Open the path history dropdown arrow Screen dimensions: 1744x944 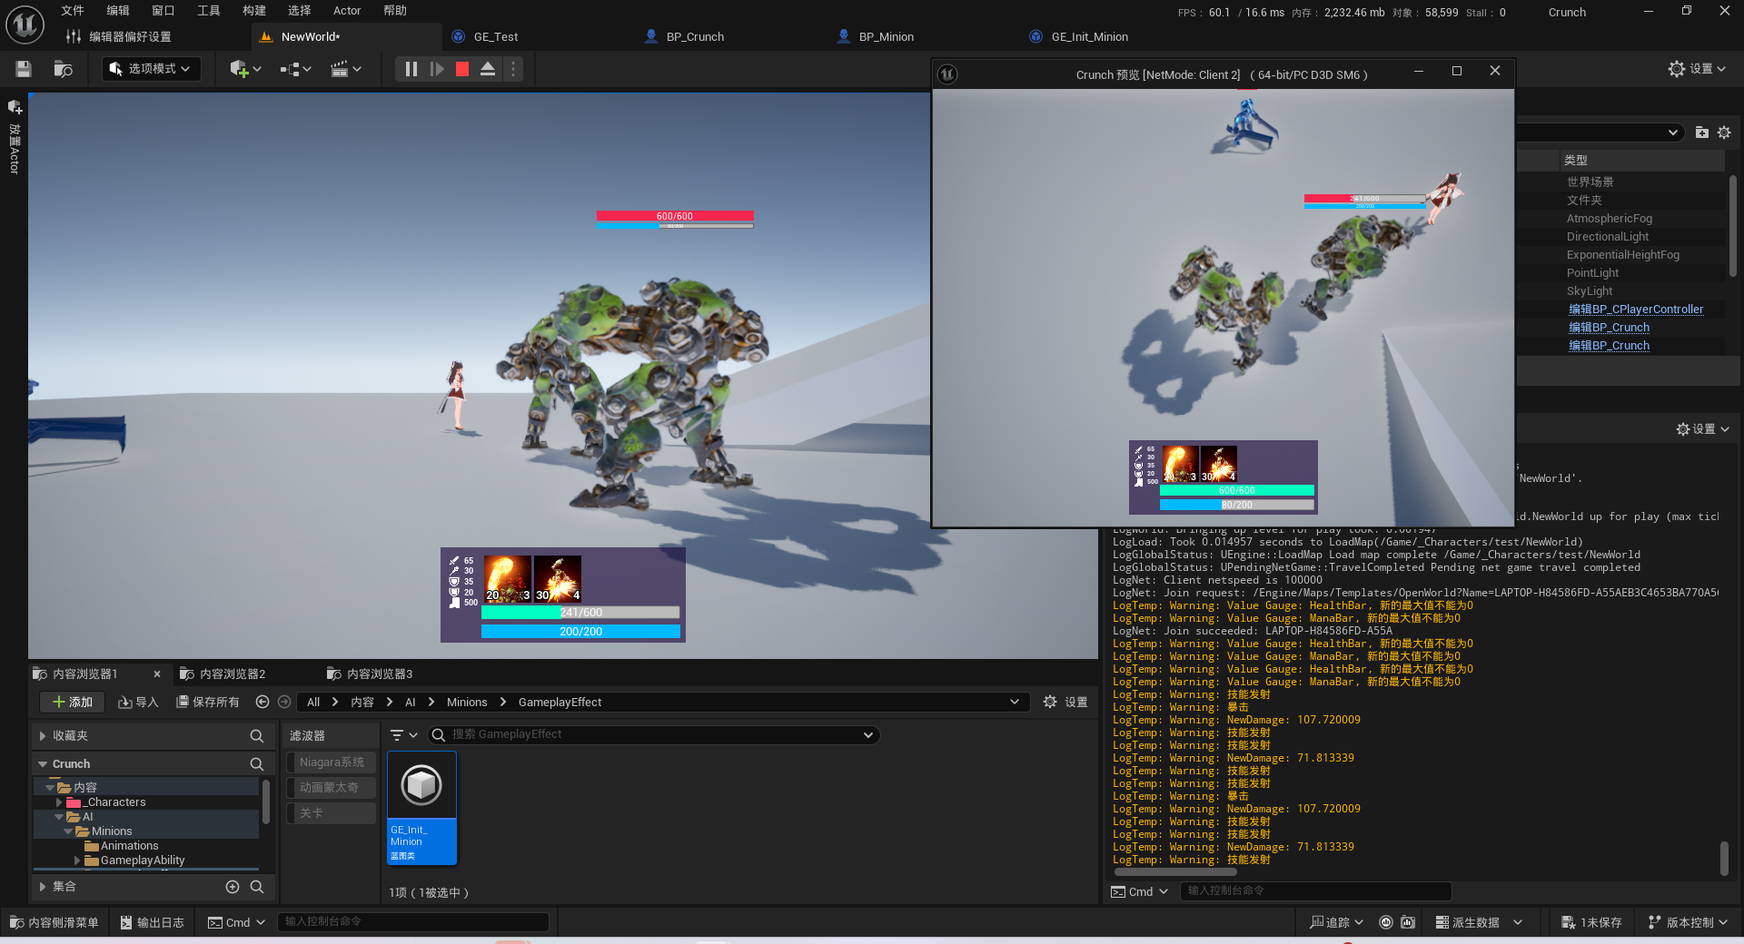(1015, 703)
